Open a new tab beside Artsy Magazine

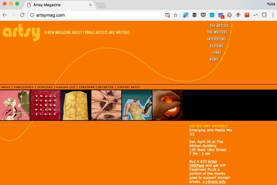click(x=101, y=5)
